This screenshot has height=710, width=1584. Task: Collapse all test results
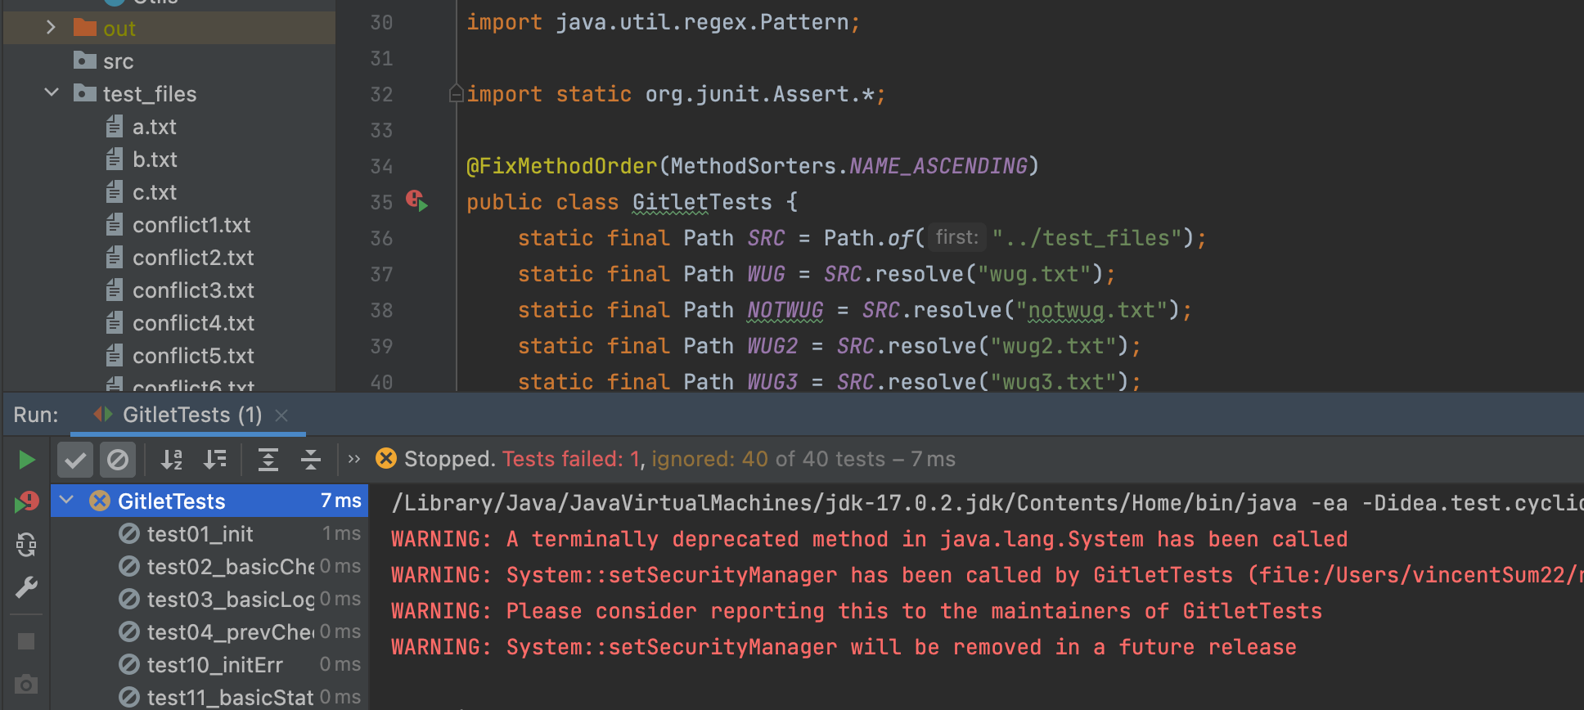311,460
